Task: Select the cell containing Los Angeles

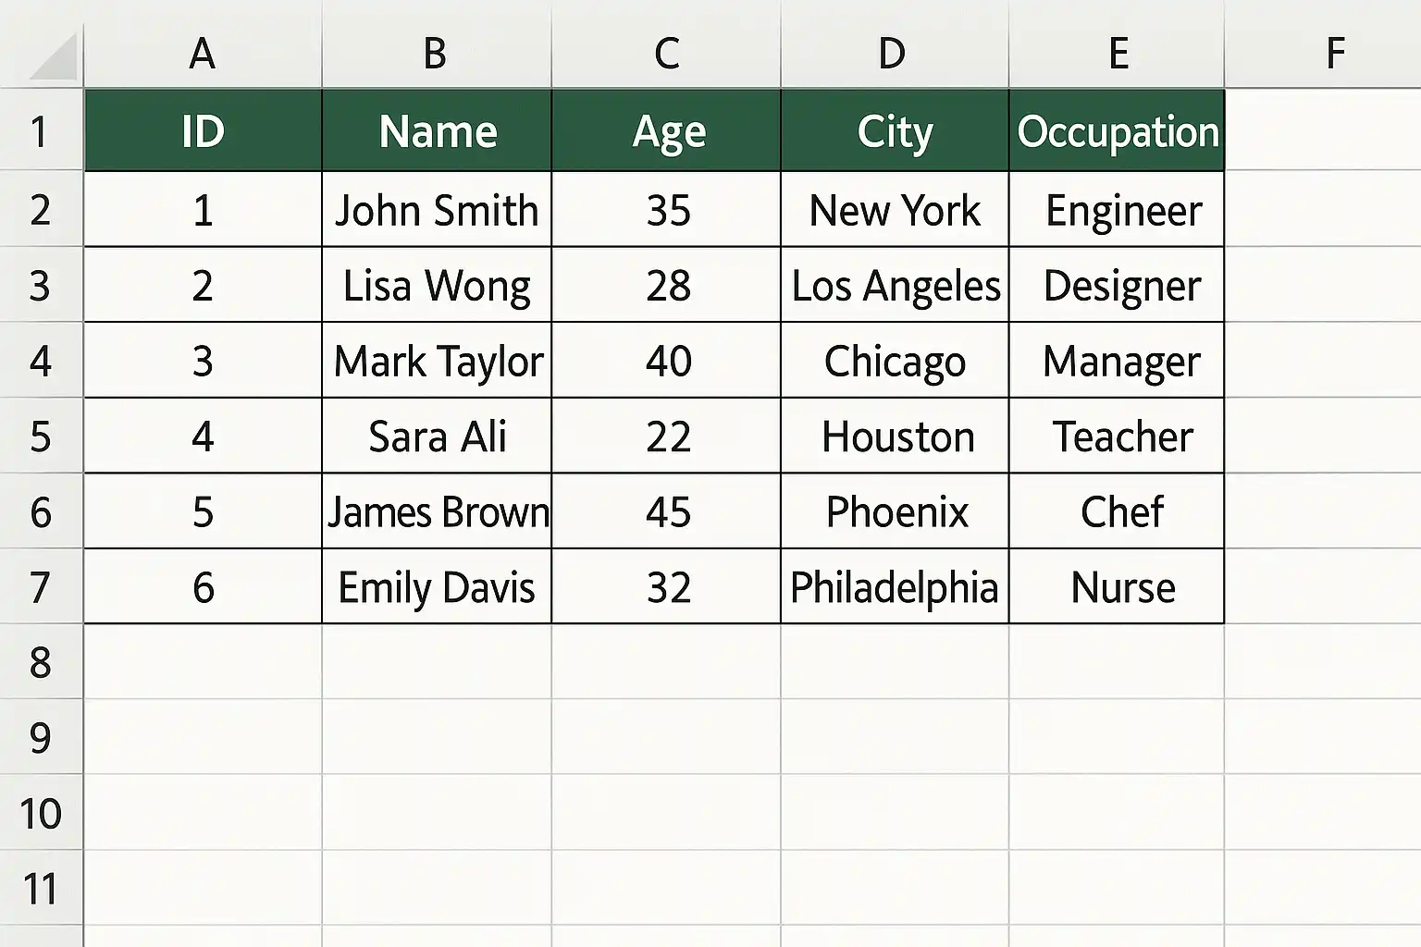Action: [895, 285]
